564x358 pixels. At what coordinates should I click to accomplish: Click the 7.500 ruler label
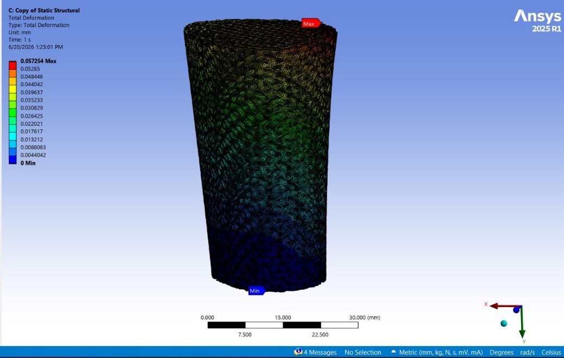pos(245,335)
